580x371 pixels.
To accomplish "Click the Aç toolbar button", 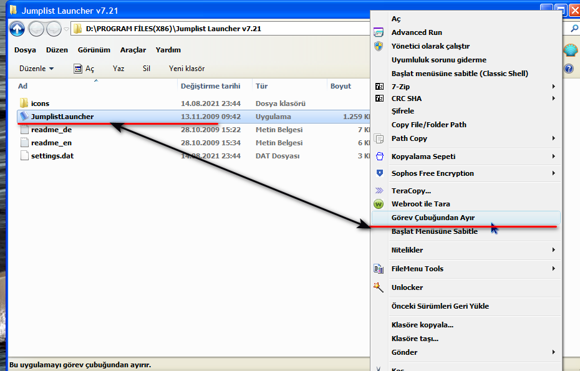I will click(84, 69).
